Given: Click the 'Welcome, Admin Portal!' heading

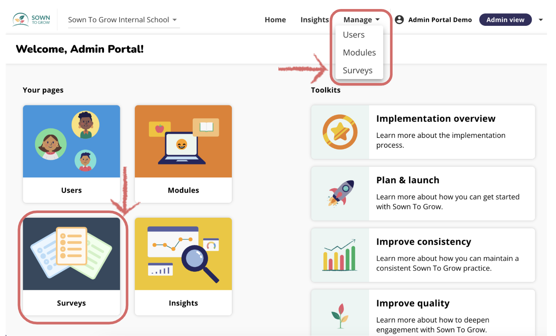Looking at the screenshot, I should [x=80, y=49].
